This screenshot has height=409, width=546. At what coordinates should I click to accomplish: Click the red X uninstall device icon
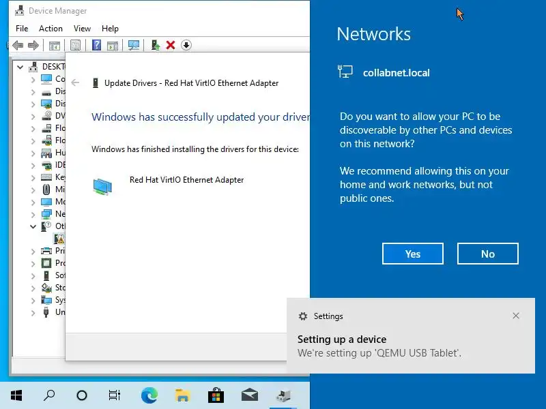tap(171, 45)
